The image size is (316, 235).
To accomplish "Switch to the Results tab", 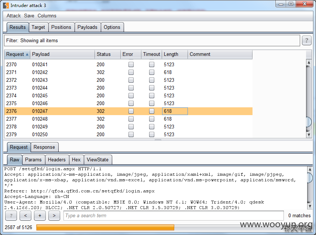I will [x=18, y=27].
